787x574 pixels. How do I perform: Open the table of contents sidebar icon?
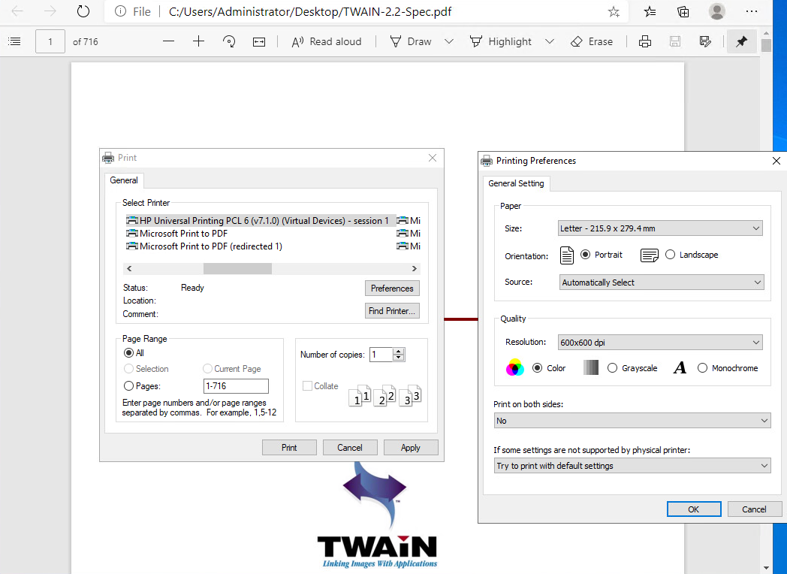(x=14, y=41)
